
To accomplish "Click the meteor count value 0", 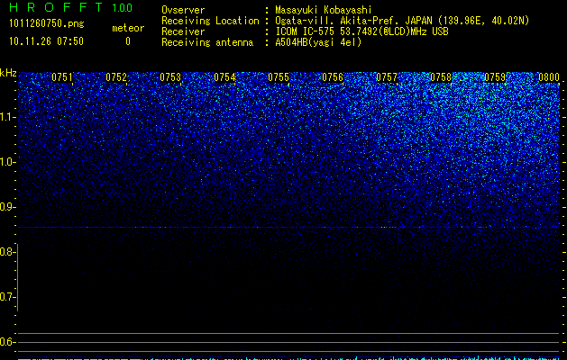I will [128, 41].
